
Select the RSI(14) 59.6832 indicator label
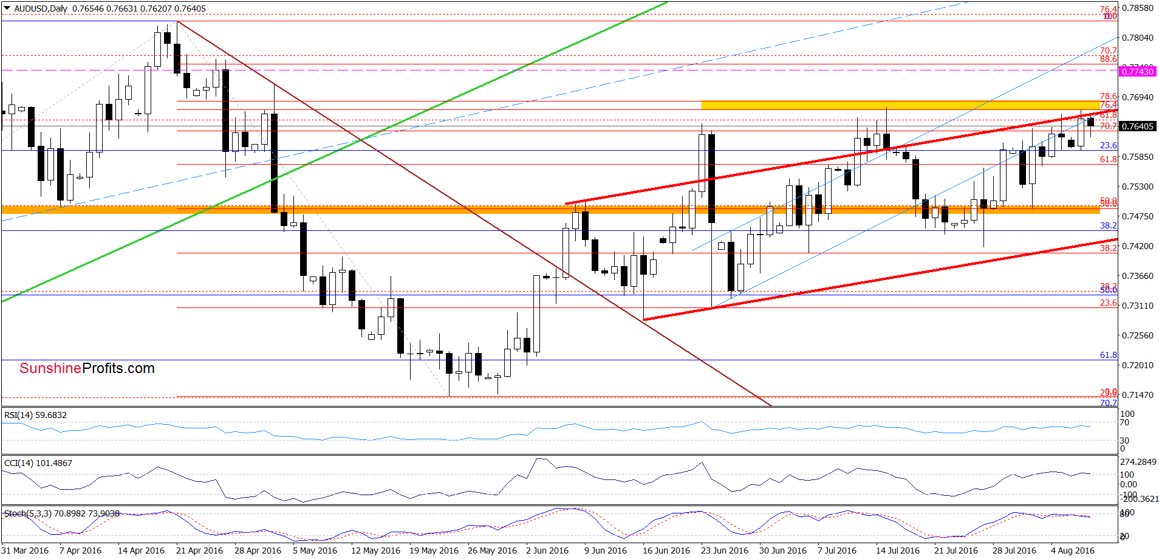coord(35,415)
